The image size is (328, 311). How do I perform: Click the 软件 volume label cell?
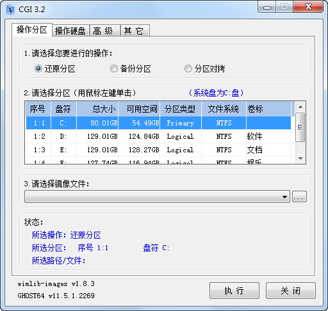point(268,136)
